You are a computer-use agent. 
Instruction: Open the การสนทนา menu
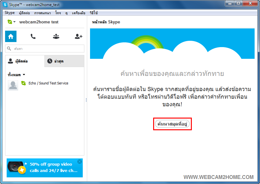(42, 13)
